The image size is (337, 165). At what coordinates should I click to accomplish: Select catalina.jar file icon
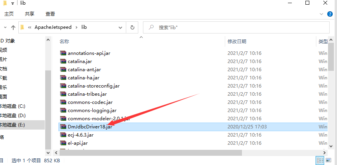click(63, 61)
